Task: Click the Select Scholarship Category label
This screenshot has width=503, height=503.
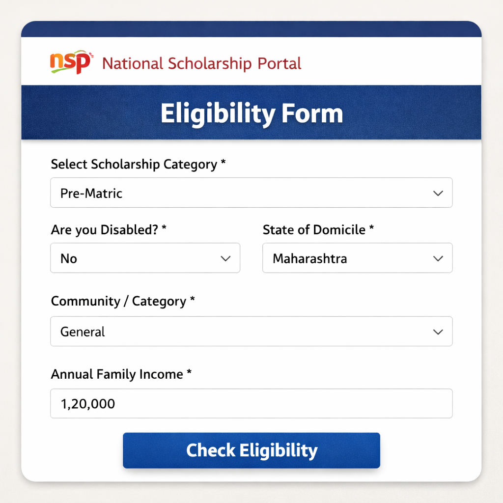Action: click(x=138, y=164)
